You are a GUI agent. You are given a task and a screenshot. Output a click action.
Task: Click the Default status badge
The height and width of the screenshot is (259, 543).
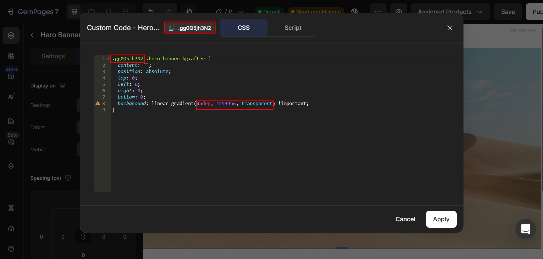coord(269,12)
